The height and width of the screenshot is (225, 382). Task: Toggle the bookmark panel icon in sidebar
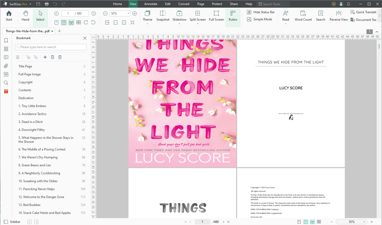point(6,40)
